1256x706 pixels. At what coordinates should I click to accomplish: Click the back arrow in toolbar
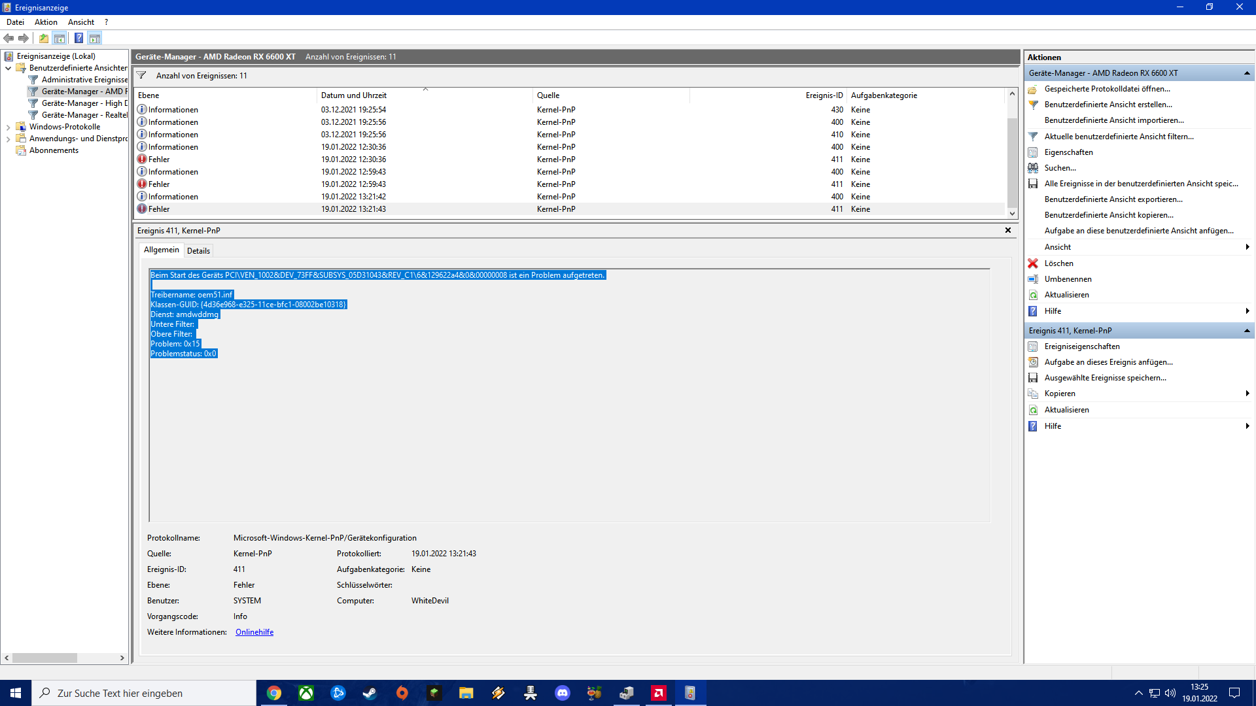9,38
